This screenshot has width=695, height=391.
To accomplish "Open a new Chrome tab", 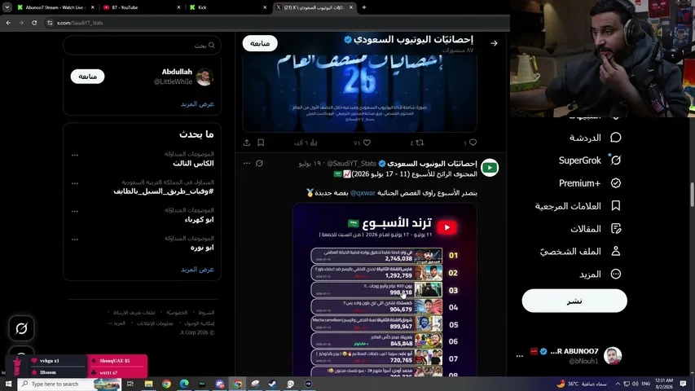I will [x=364, y=7].
